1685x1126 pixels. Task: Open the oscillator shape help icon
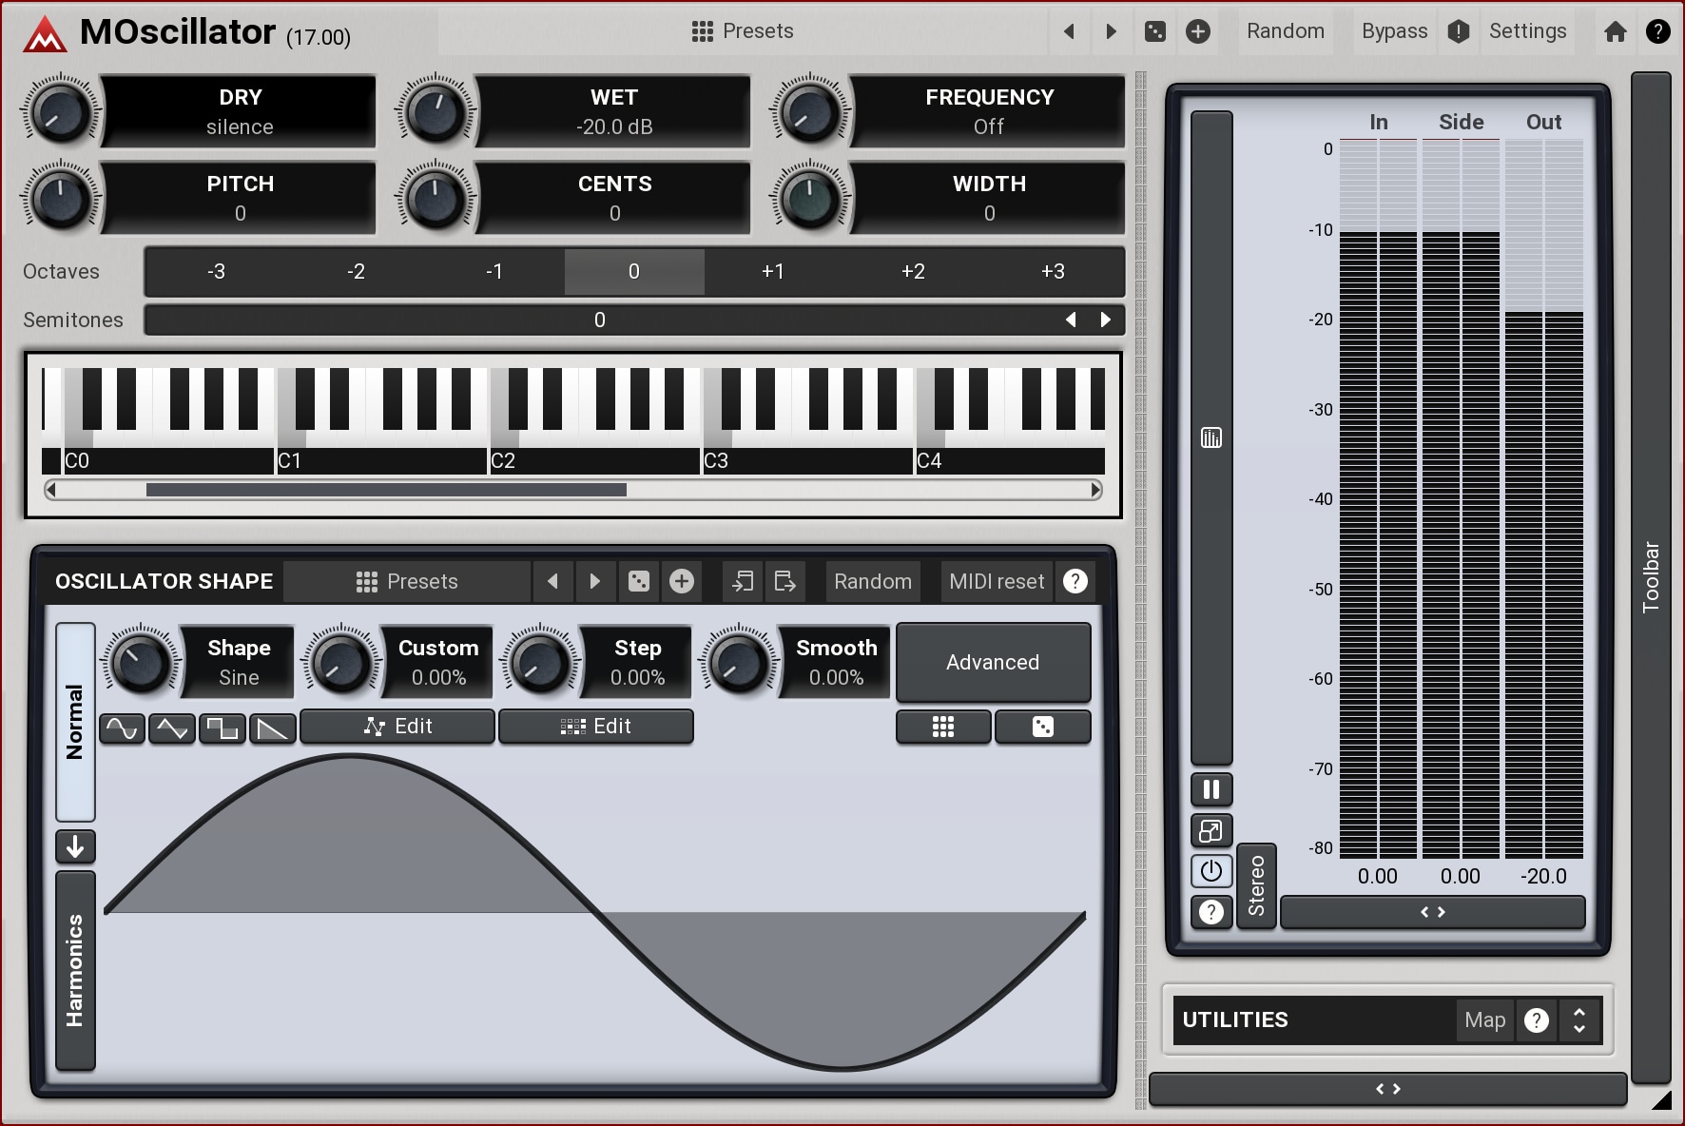coord(1075,581)
